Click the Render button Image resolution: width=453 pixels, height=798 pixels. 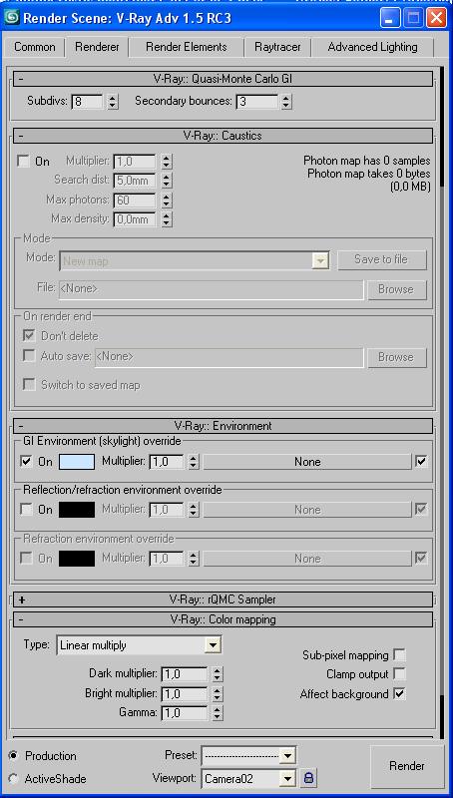(407, 766)
